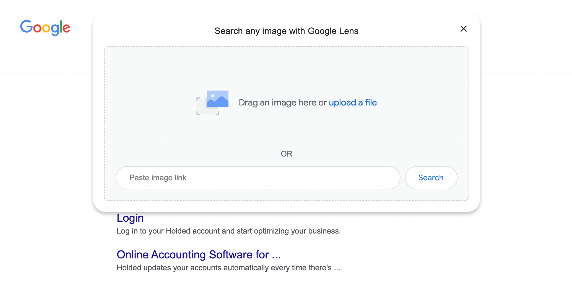Focus the Paste image link field
This screenshot has height=286, width=572.
pyautogui.click(x=258, y=178)
